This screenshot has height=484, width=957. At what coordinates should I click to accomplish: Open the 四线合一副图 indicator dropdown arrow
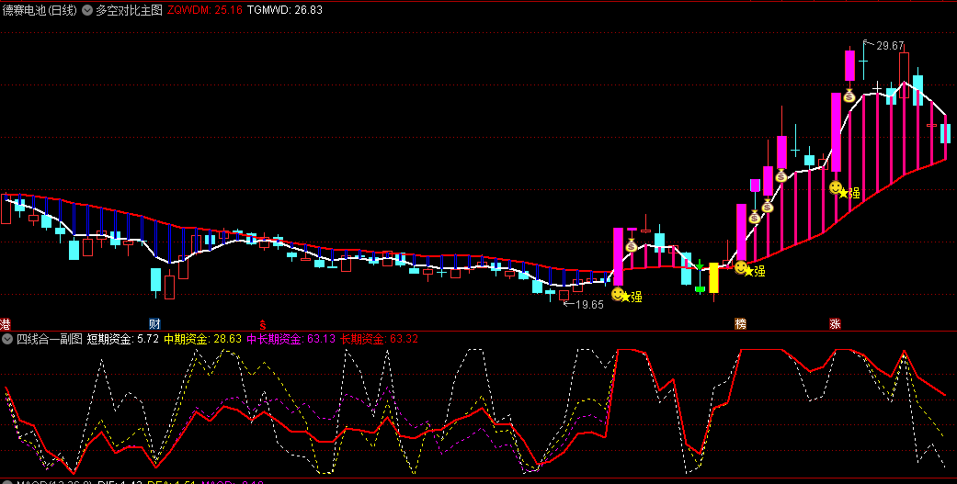[x=8, y=339]
